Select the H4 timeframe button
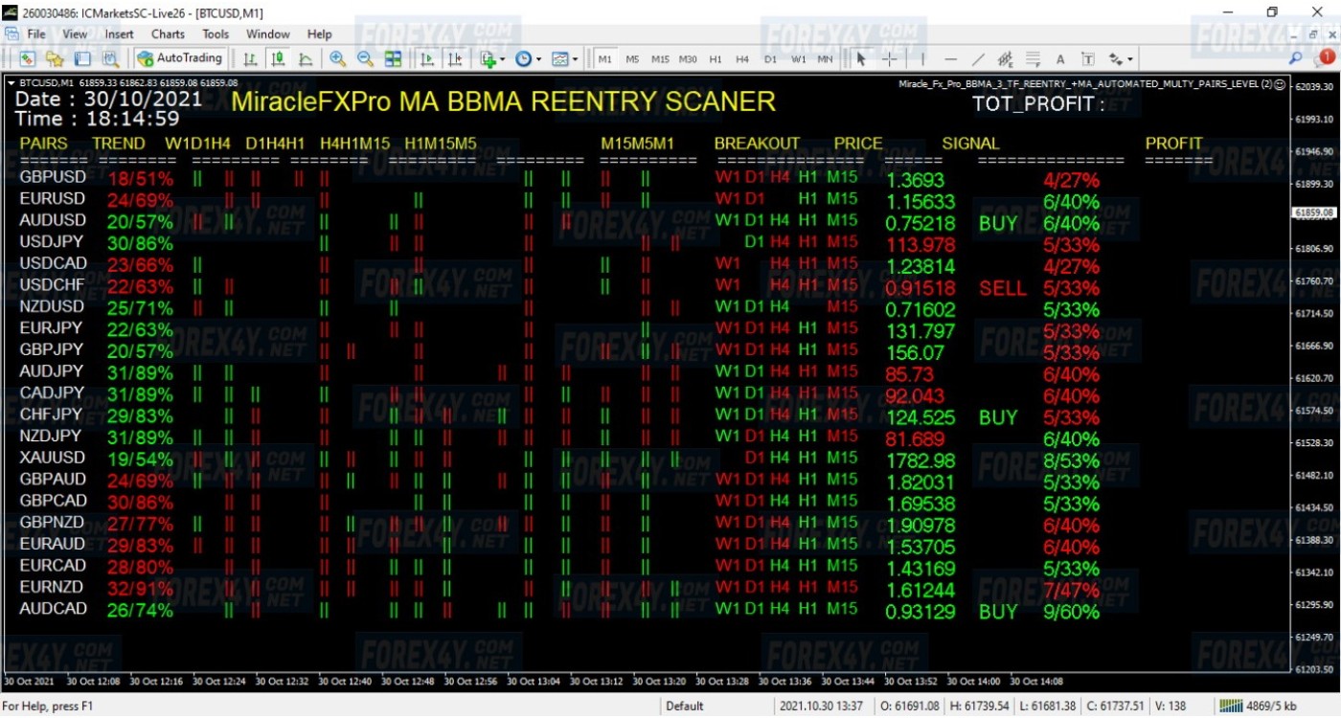The width and height of the screenshot is (1341, 718). click(742, 58)
